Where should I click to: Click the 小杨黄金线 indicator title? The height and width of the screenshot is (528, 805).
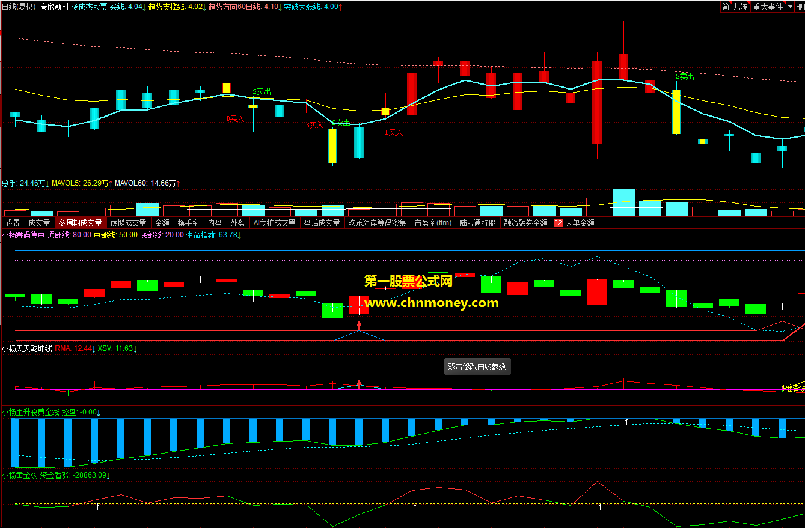[19, 475]
